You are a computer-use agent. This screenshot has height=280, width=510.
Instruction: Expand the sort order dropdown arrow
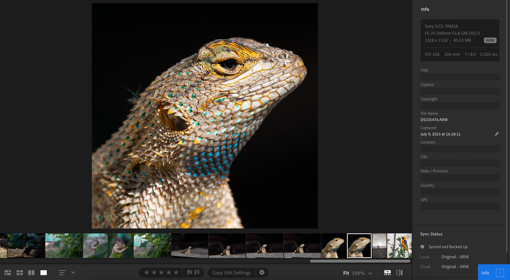click(x=73, y=273)
